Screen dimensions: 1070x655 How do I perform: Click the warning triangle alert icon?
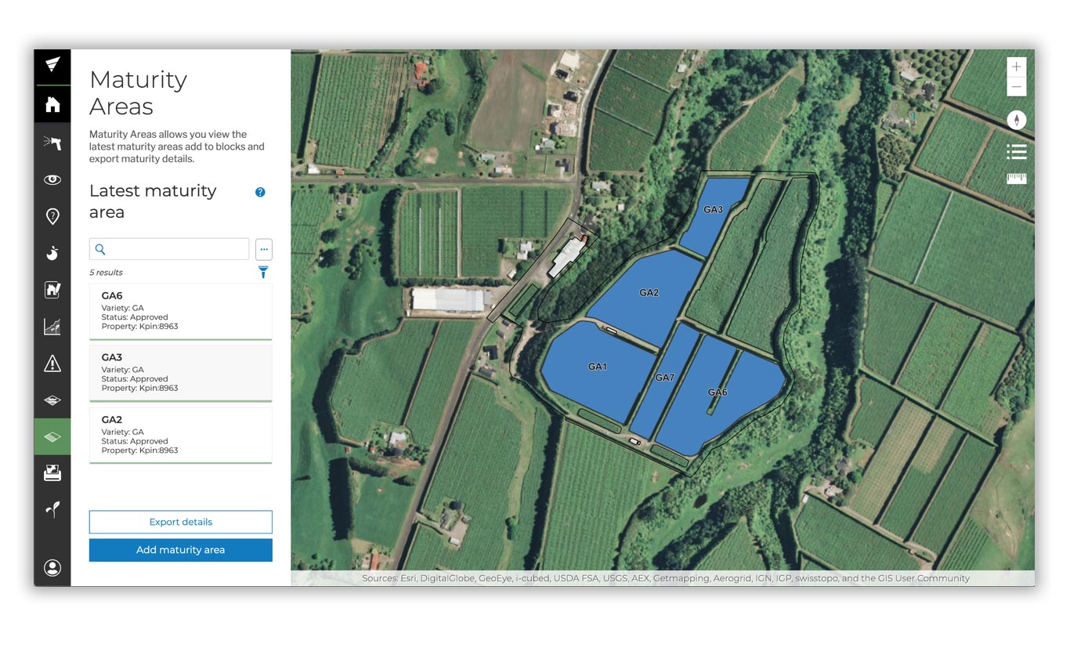(x=52, y=363)
